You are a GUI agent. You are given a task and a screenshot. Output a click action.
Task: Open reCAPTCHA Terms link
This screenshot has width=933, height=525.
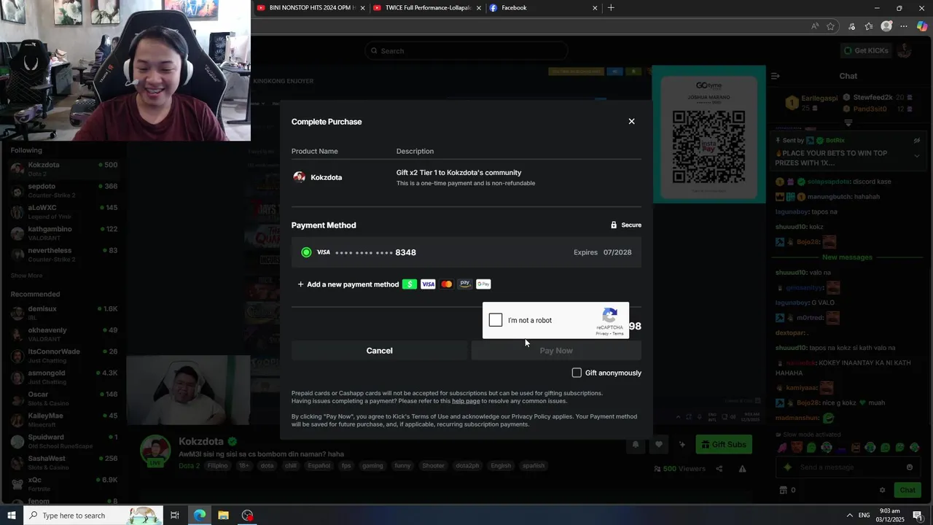(x=618, y=333)
